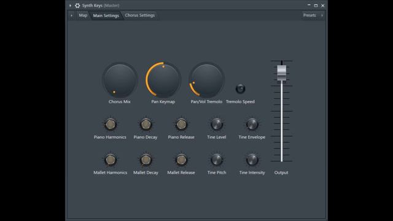Open the Chorus Settings tab
The height and width of the screenshot is (221, 393).
(140, 15)
